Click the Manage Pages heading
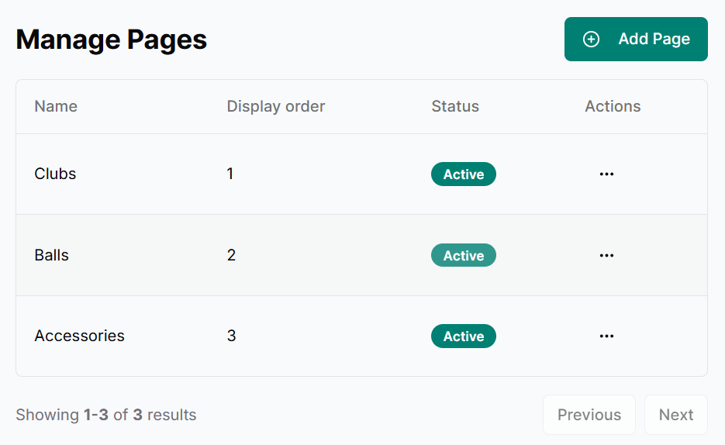The width and height of the screenshot is (725, 445). tap(111, 40)
